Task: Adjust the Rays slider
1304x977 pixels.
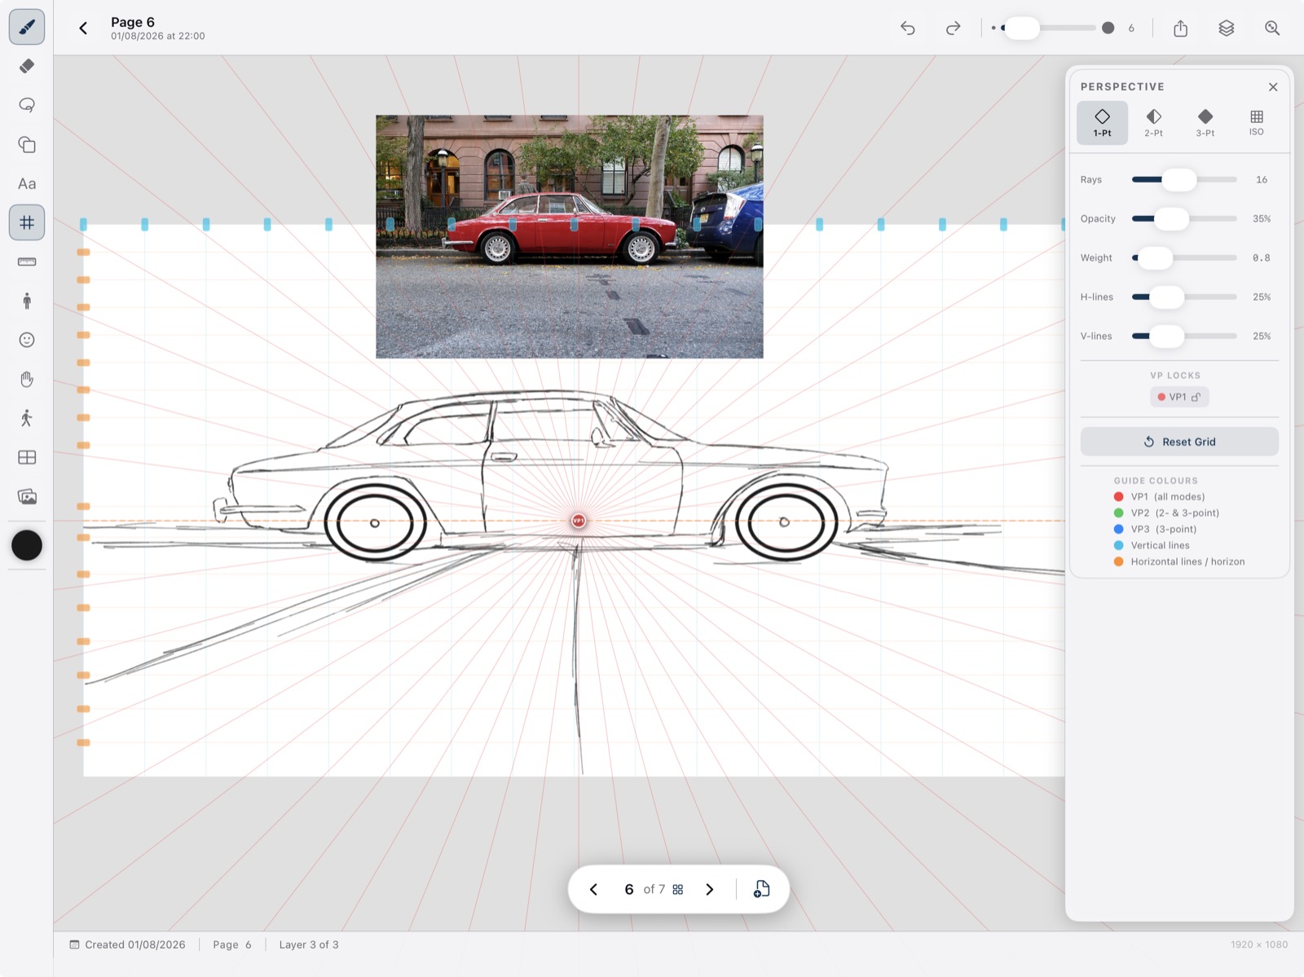Action: click(x=1184, y=179)
